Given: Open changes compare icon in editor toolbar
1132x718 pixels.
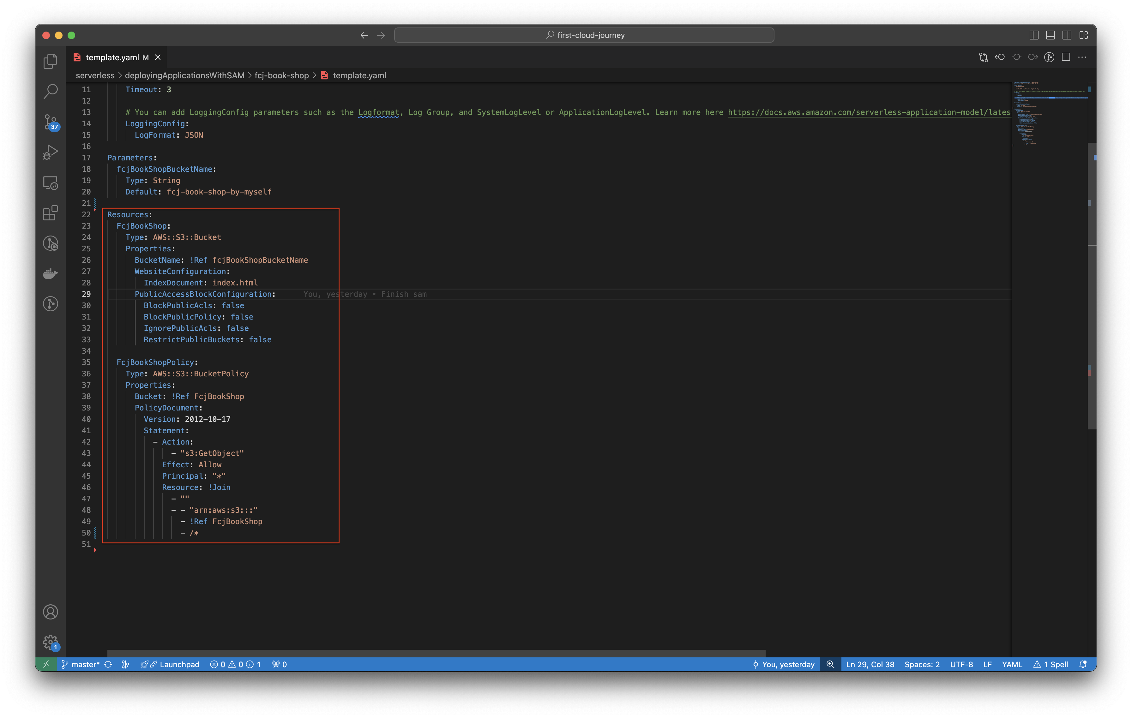Looking at the screenshot, I should [984, 57].
